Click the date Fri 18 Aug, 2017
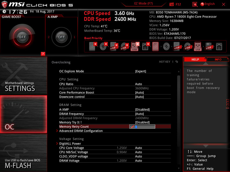230x172 pixels. tap(42, 11)
